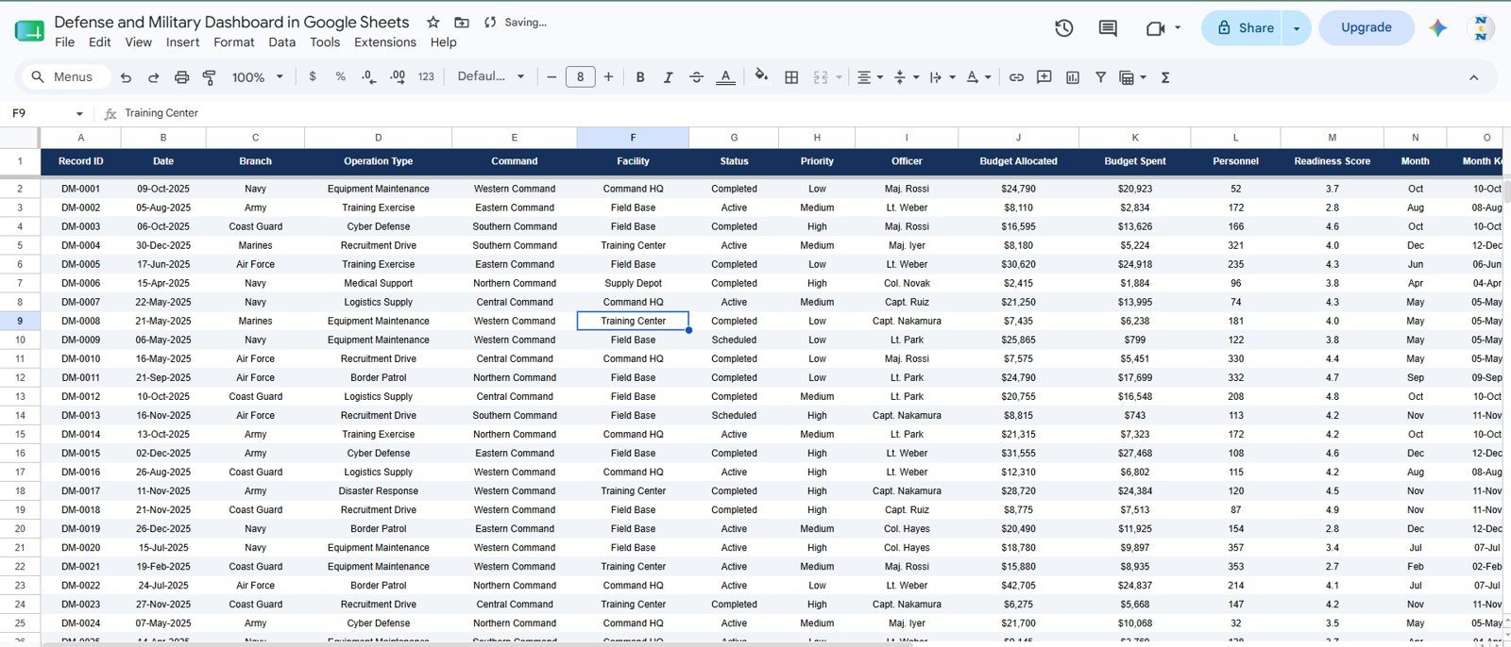Click the Share button
This screenshot has height=647, width=1511.
coord(1242,28)
